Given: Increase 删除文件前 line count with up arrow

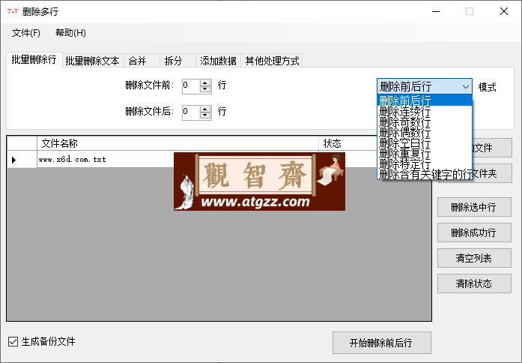Looking at the screenshot, I should [205, 83].
